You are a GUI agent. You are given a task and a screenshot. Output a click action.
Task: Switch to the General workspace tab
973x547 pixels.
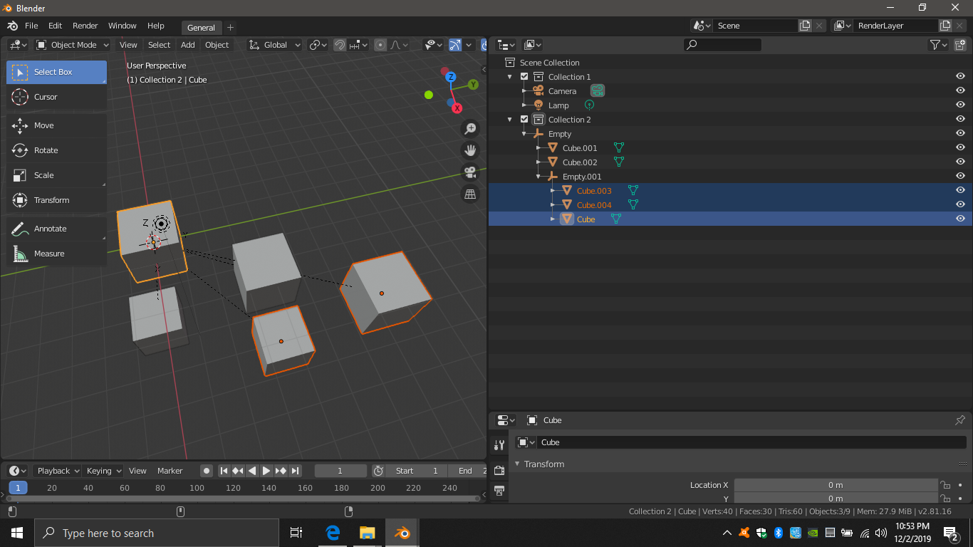pyautogui.click(x=201, y=28)
